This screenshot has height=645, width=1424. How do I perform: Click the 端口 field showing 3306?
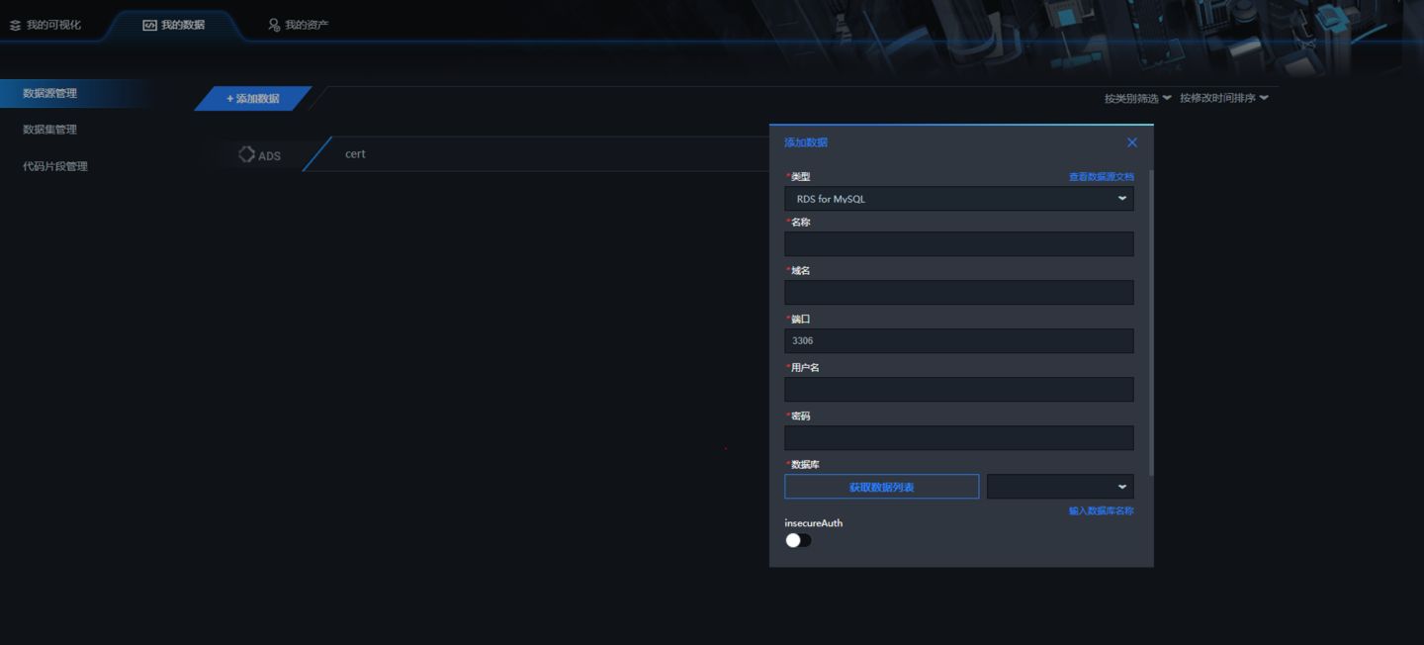pyautogui.click(x=959, y=340)
